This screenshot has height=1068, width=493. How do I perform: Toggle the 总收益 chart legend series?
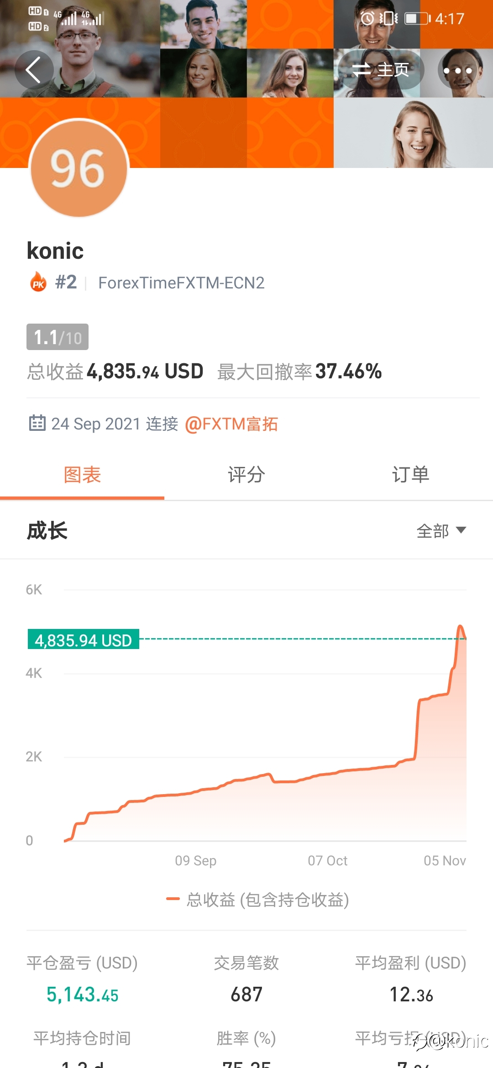[x=258, y=900]
